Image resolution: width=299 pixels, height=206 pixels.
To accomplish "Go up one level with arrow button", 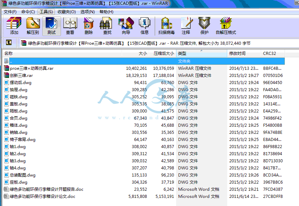I will 9,42.
